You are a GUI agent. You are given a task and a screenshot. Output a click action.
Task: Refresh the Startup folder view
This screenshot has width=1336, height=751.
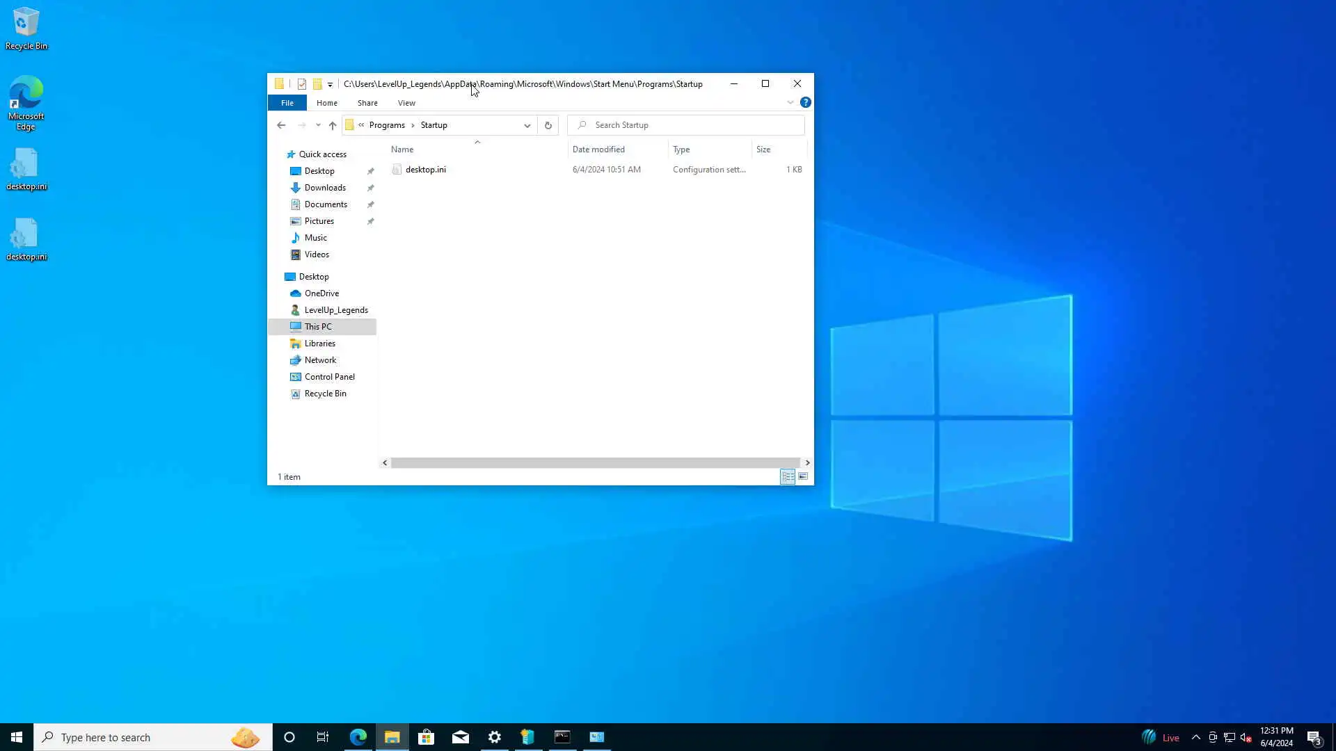tap(548, 125)
